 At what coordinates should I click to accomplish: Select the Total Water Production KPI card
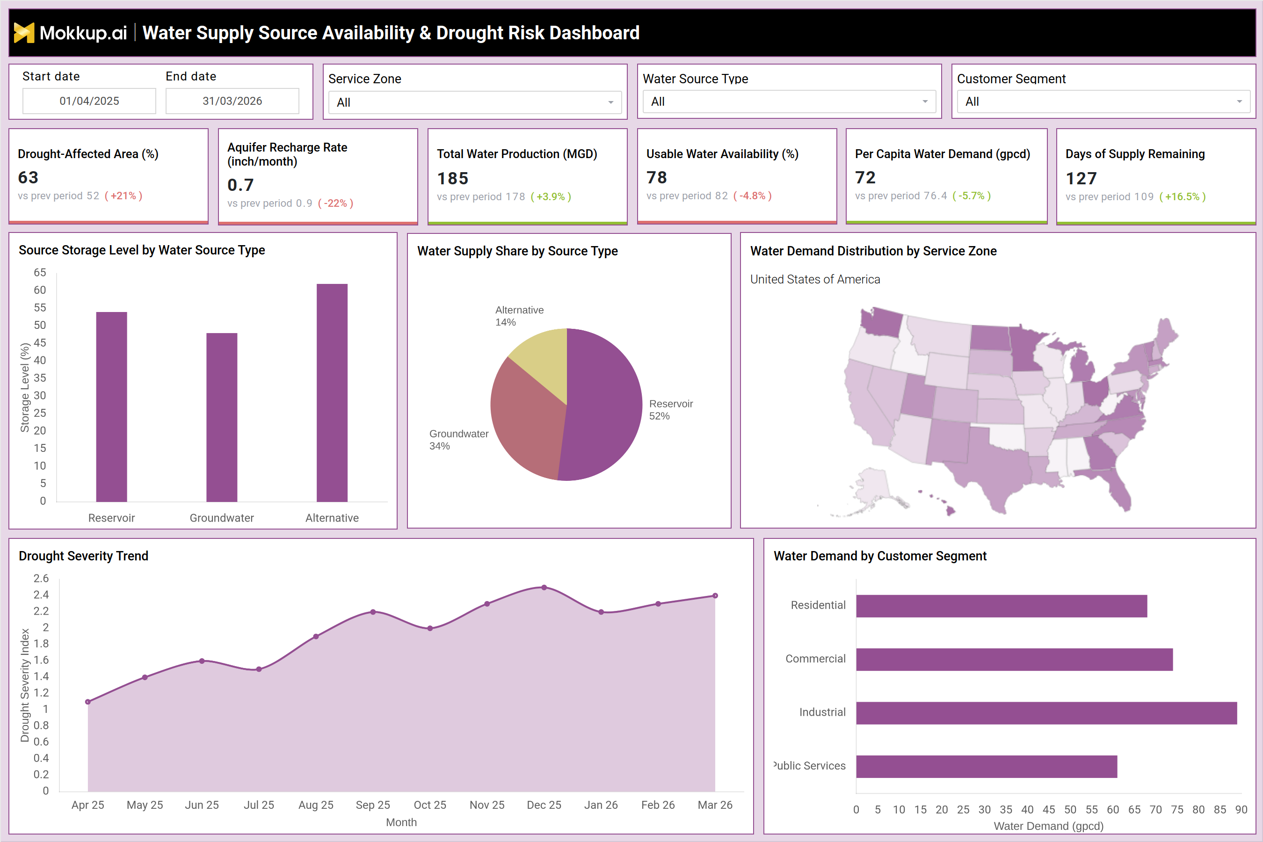pyautogui.click(x=527, y=176)
